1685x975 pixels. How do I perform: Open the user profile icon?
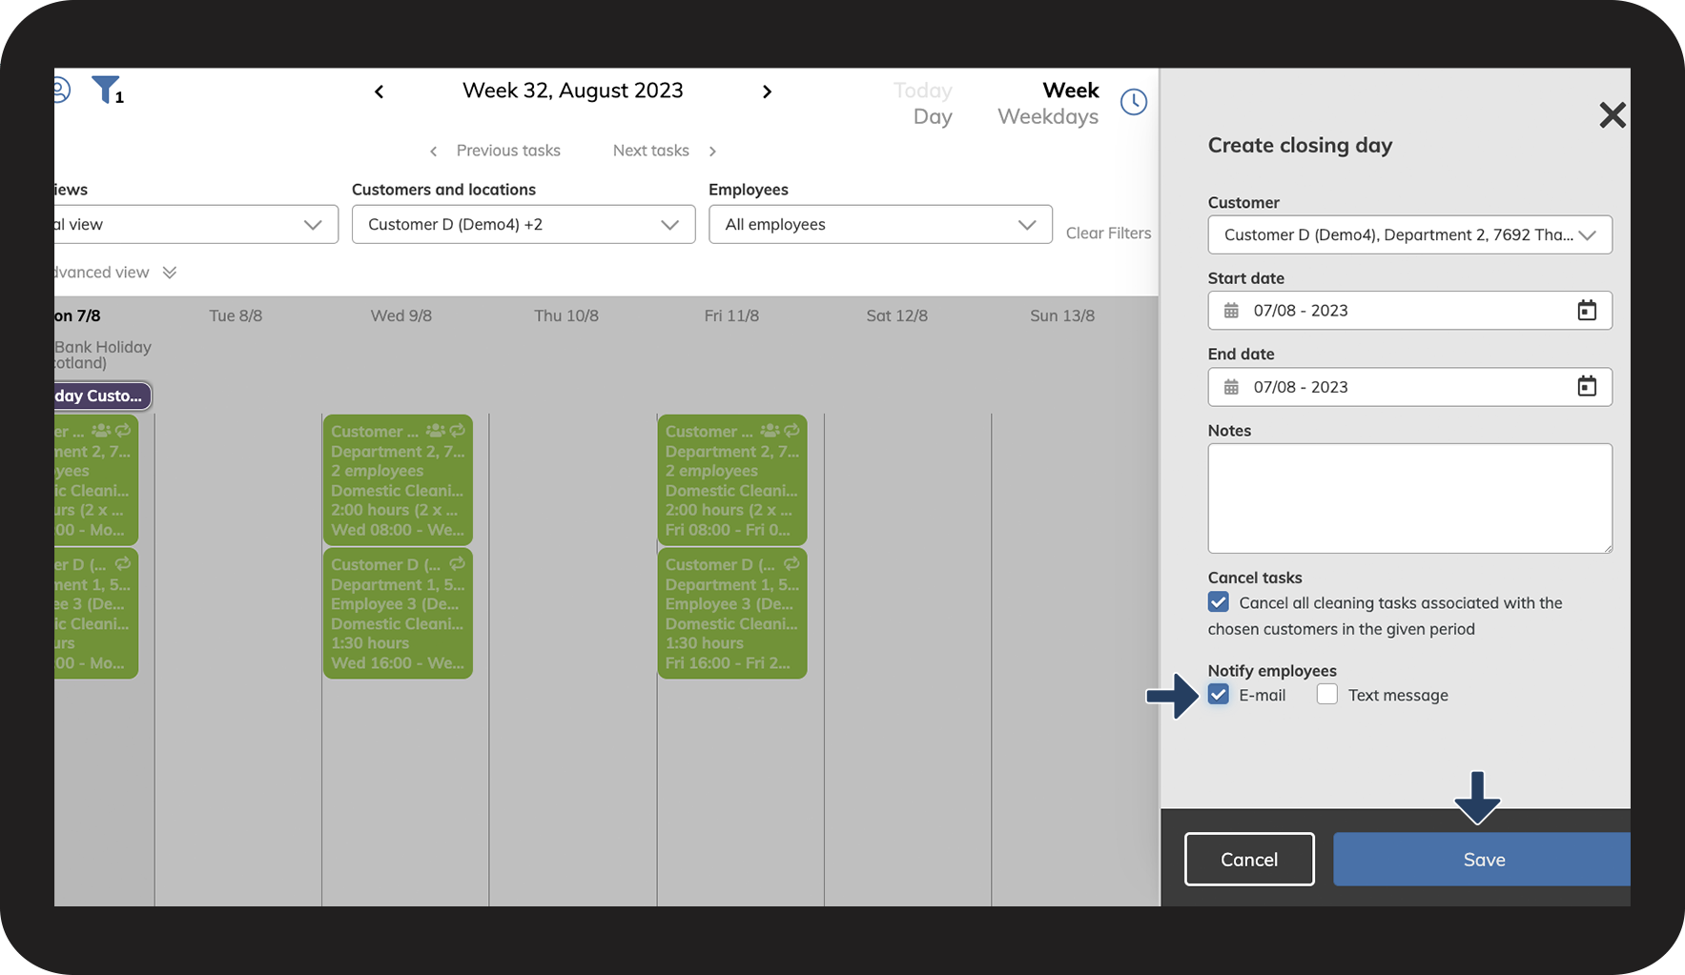(60, 91)
